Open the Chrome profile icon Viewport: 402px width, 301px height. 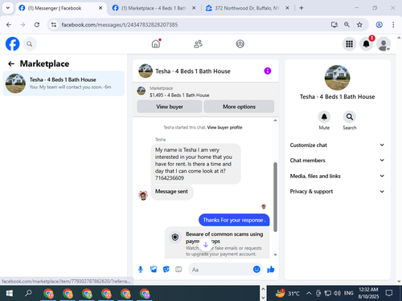point(379,25)
